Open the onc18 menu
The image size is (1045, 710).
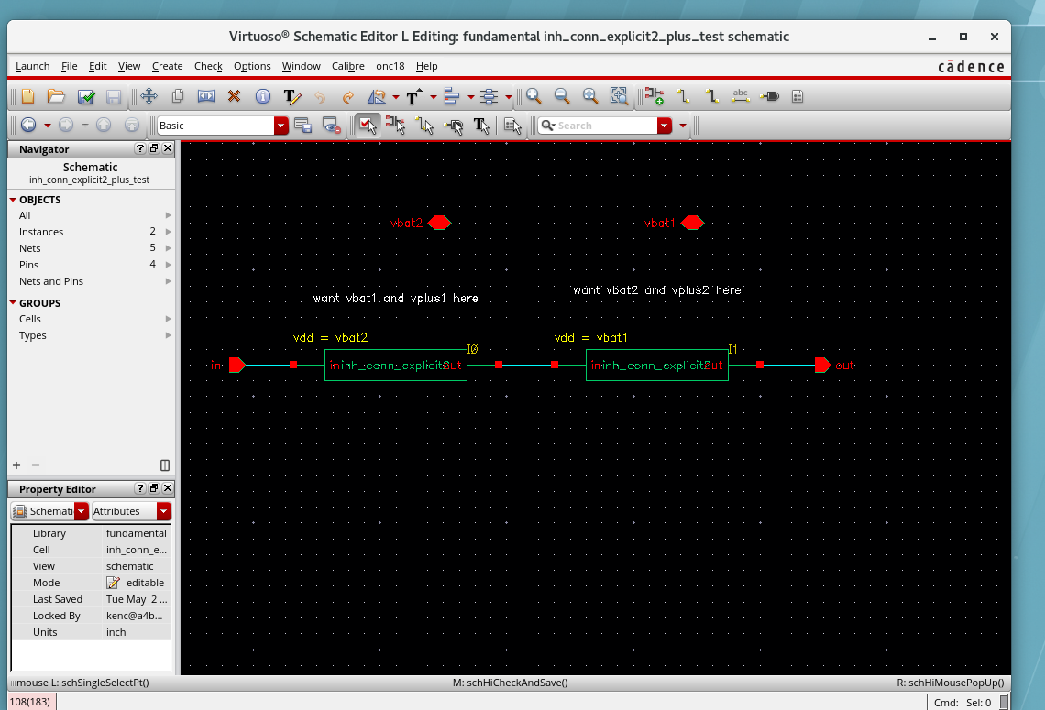tap(390, 66)
